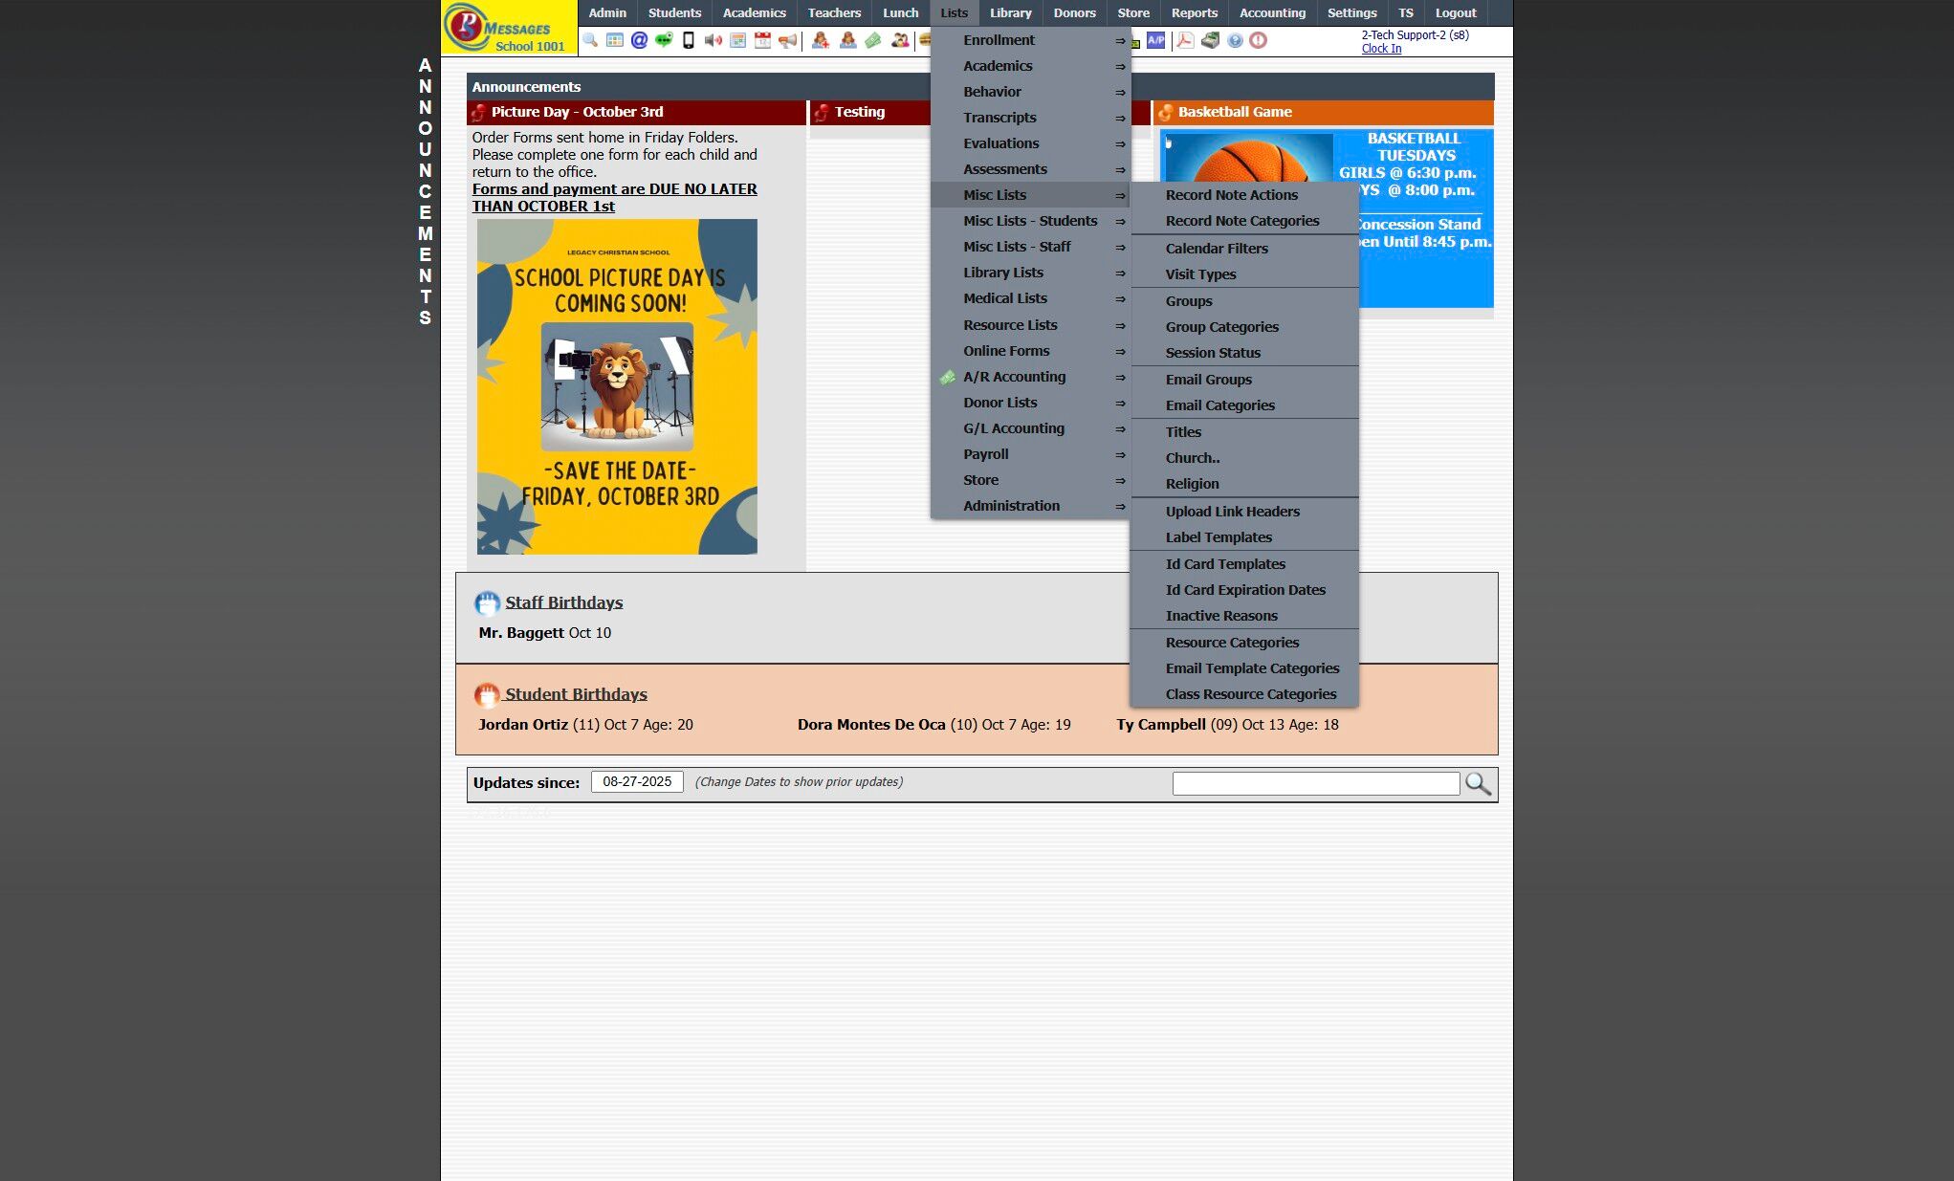1954x1181 pixels.
Task: Open the Student Birthdays link
Action: pyautogui.click(x=576, y=694)
